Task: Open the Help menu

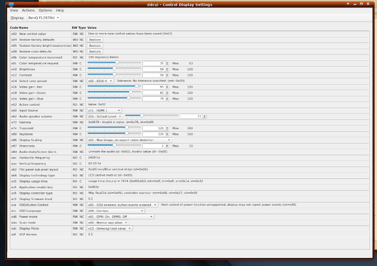Action: pos(60,10)
